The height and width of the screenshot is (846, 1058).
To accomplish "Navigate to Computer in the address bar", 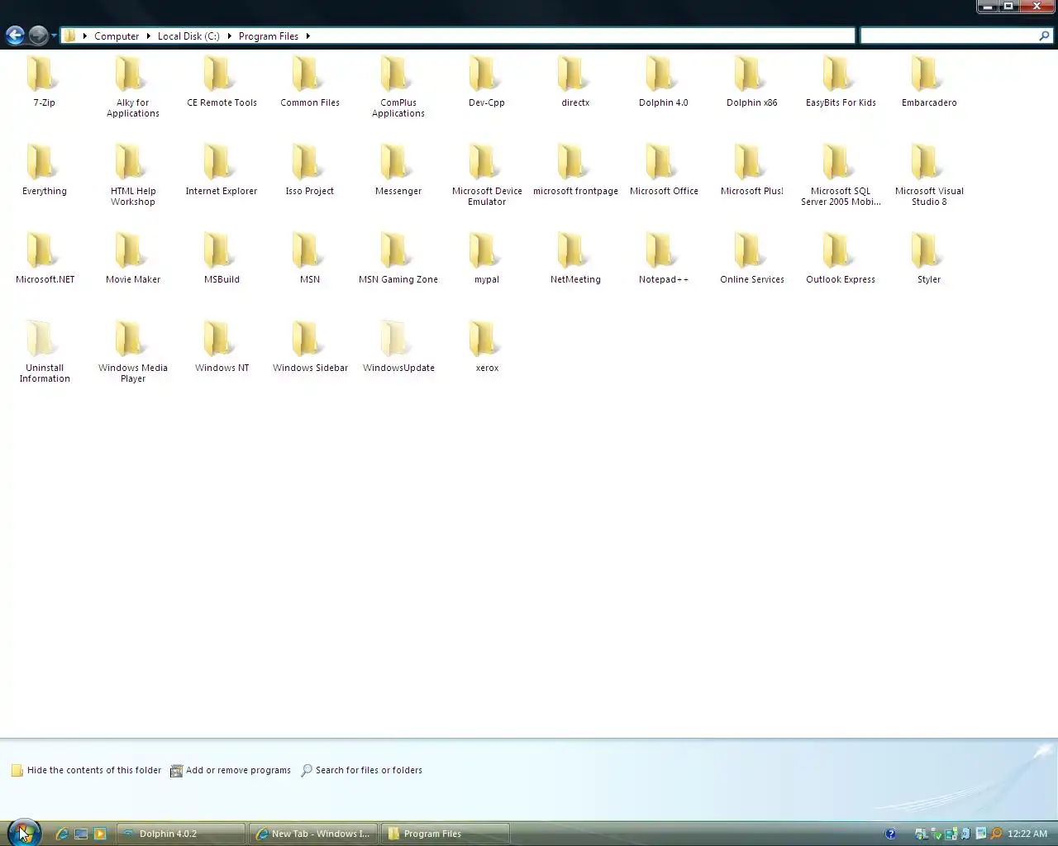I will pos(117,36).
